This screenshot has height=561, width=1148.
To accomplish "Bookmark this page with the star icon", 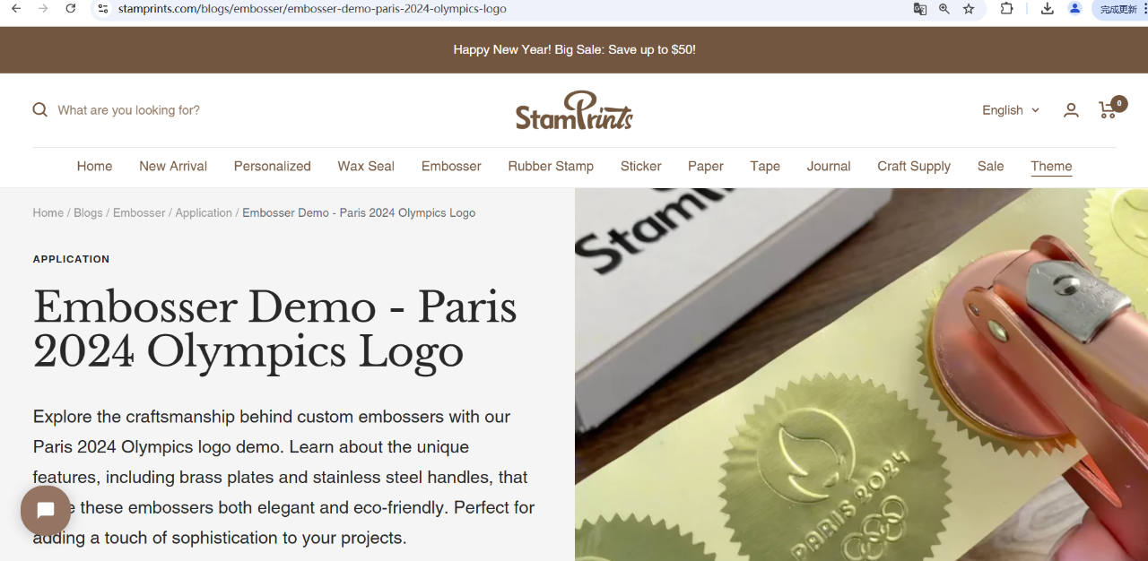I will point(969,9).
